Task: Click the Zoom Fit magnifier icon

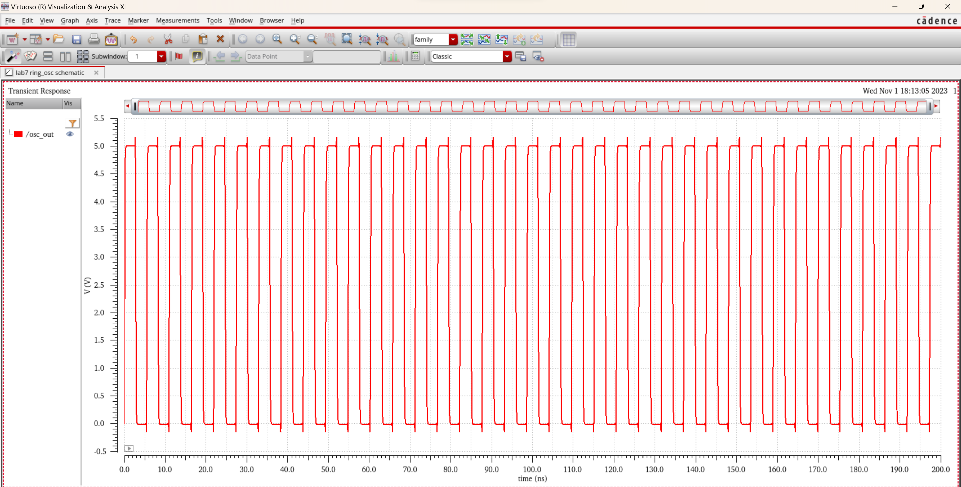Action: click(277, 39)
